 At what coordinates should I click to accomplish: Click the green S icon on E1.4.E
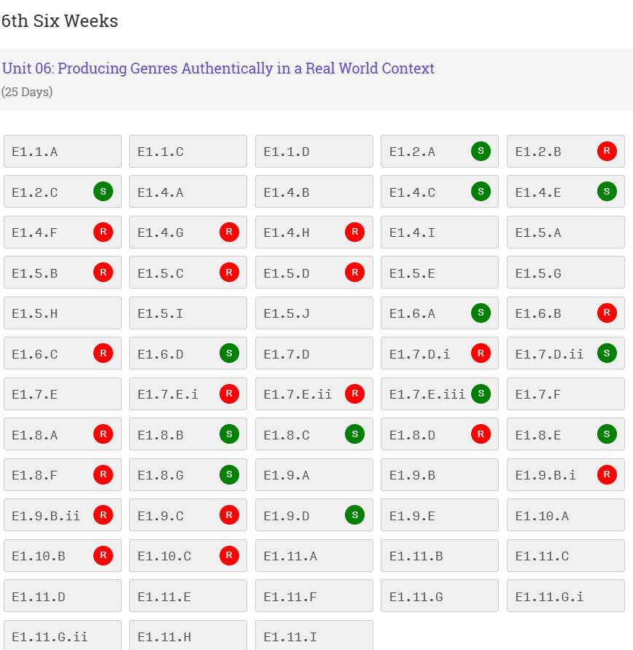pos(607,192)
